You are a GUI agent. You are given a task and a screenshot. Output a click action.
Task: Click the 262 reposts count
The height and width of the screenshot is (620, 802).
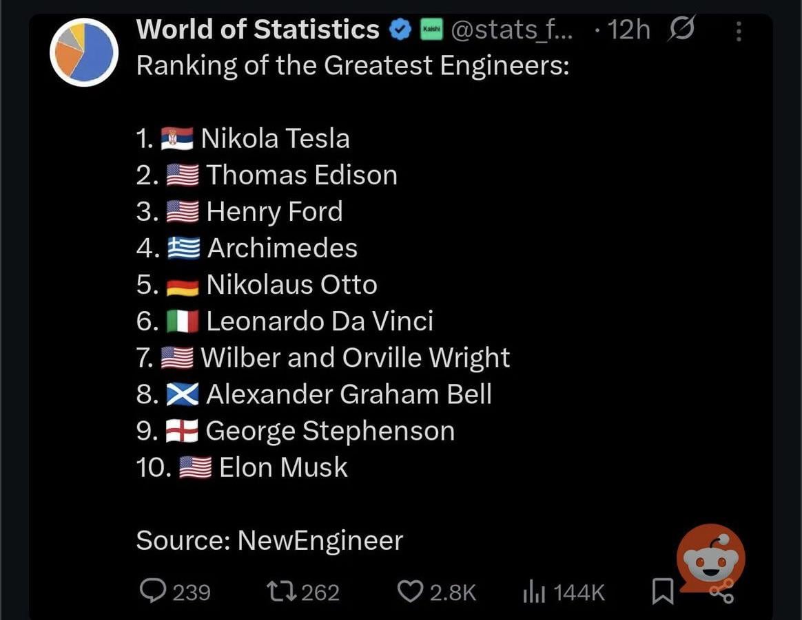point(320,592)
